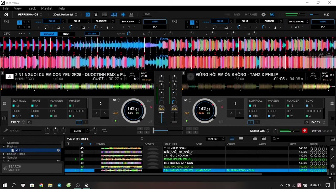Switch browser to list view icon
This screenshot has width=336, height=189.
tap(232, 139)
